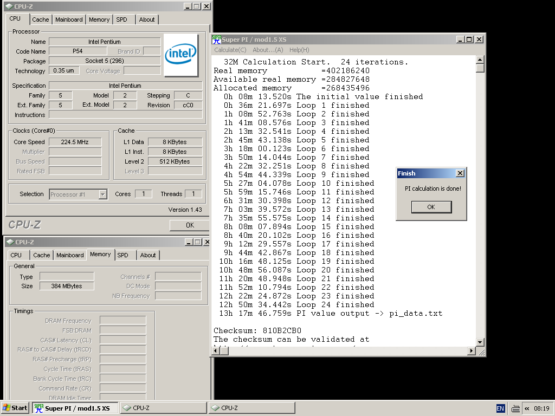Open the Mainboard tab in top CPU-Z
555x416 pixels.
pos(69,19)
